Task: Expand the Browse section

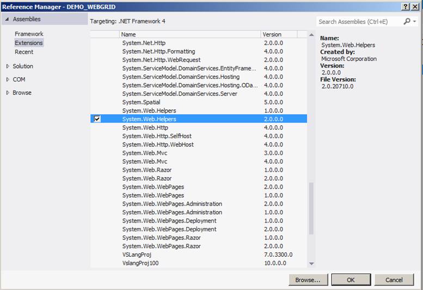Action: point(8,92)
